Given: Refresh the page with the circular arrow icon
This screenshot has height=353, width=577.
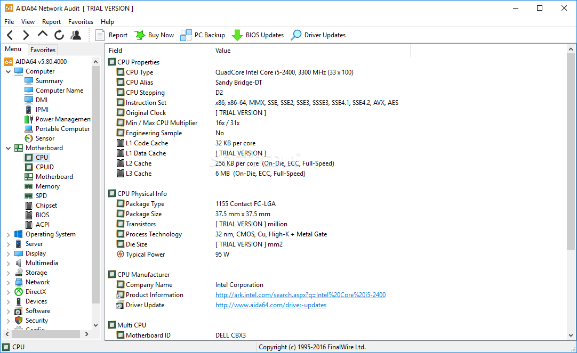Looking at the screenshot, I should (x=59, y=35).
